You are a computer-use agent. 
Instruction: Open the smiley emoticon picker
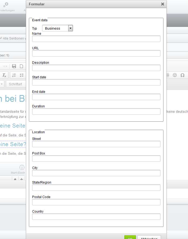click(175, 75)
